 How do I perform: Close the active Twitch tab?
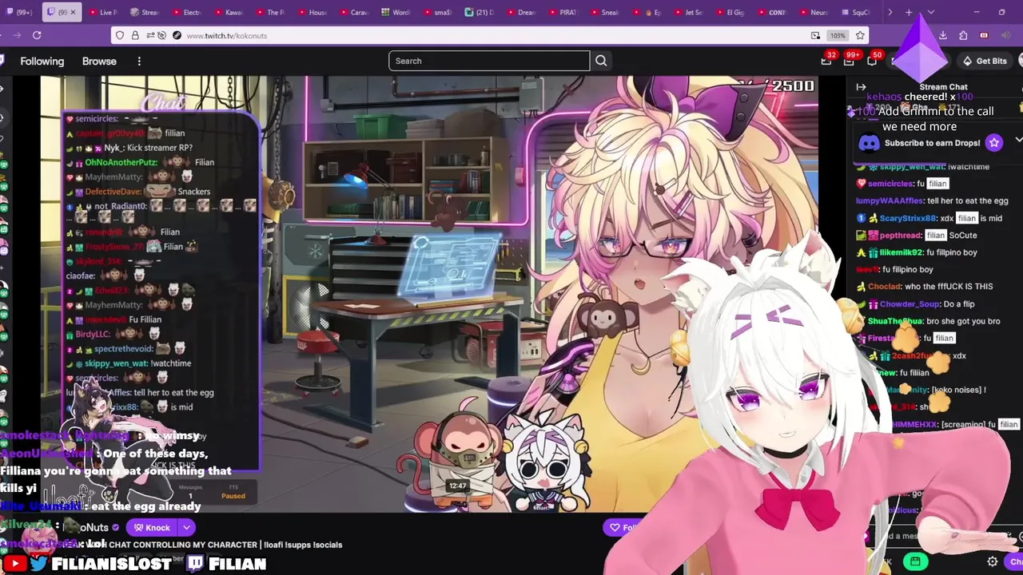click(x=73, y=12)
